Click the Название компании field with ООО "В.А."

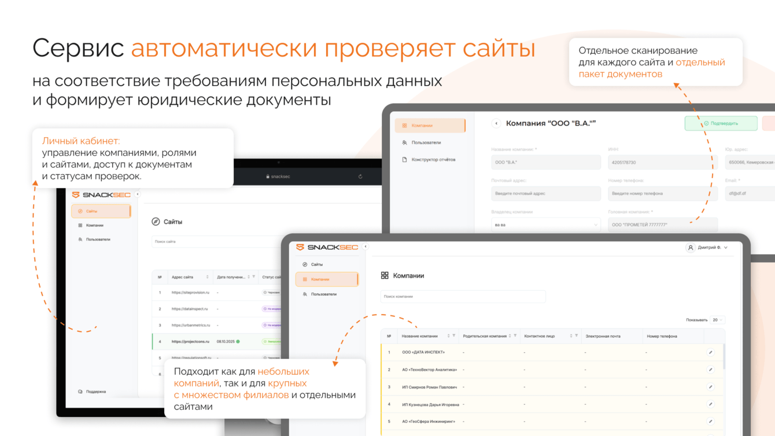(546, 162)
